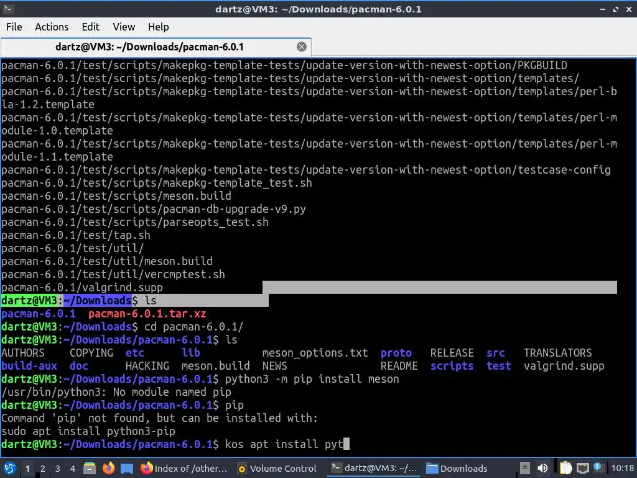Image resolution: width=637 pixels, height=478 pixels.
Task: Click 'pacman-6.0.1.tar.xz' in ls output
Action: [x=147, y=314]
